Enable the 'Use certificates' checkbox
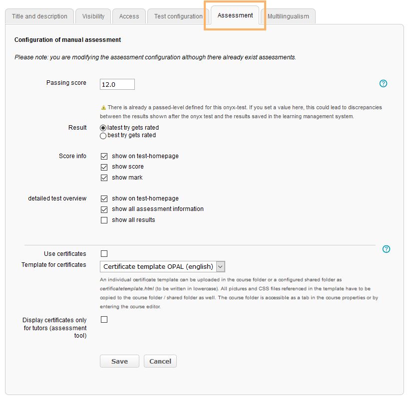The image size is (410, 402). point(104,254)
